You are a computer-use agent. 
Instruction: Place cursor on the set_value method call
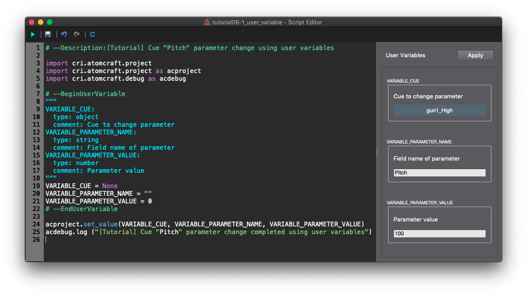pyautogui.click(x=100, y=224)
